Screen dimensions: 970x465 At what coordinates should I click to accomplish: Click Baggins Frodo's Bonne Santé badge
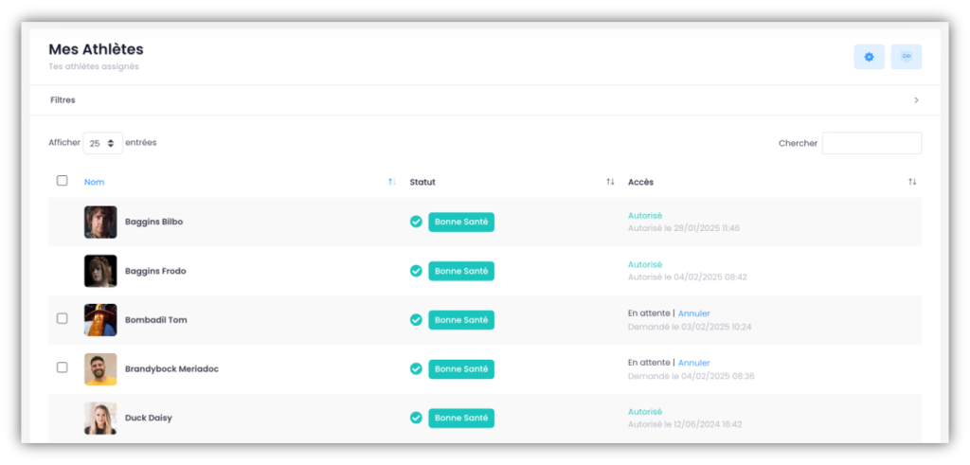tap(461, 271)
